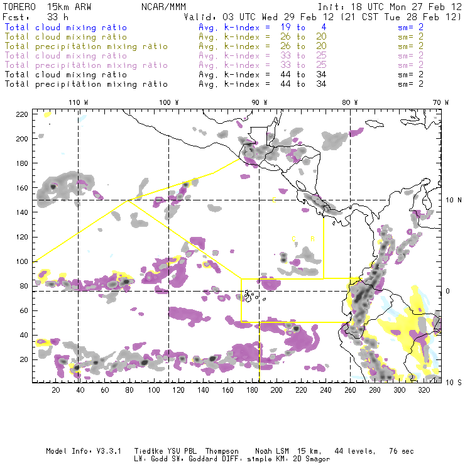The image size is (465, 465).
Task: Click the black "Total cloud mixing ratio" legend label
Action: click(x=66, y=74)
